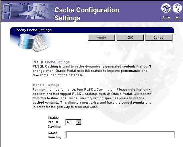183x147 pixels.
Task: Click the Cache Configuration Settings page title
Action: point(87,14)
